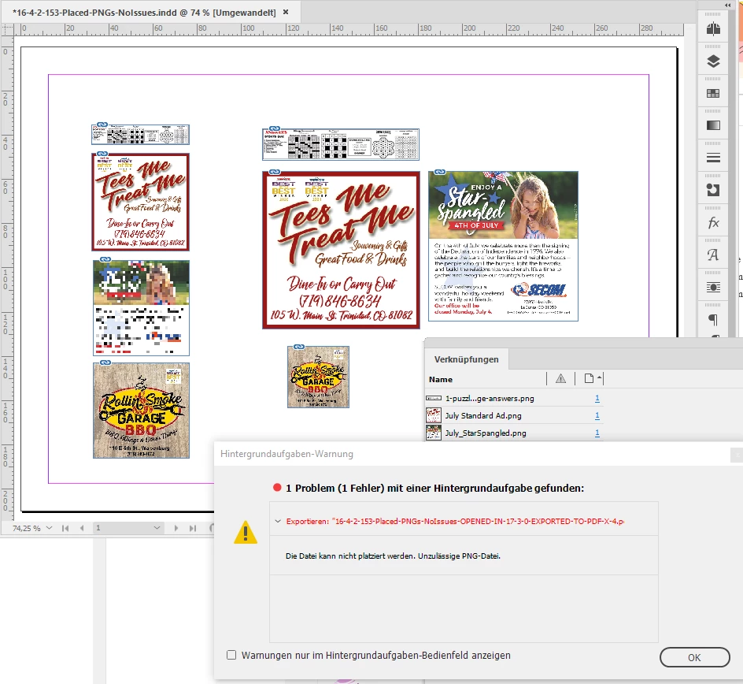743x684 pixels.
Task: Open the zoom level dropdown
Action: click(x=50, y=528)
